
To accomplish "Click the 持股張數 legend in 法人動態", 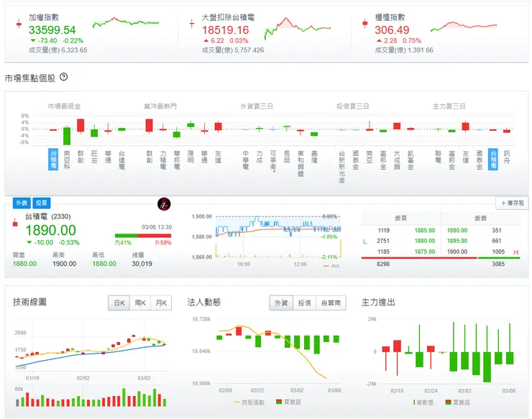I will point(249,402).
